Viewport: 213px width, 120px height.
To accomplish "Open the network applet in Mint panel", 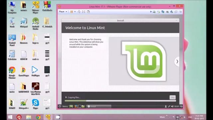I will point(169,106).
